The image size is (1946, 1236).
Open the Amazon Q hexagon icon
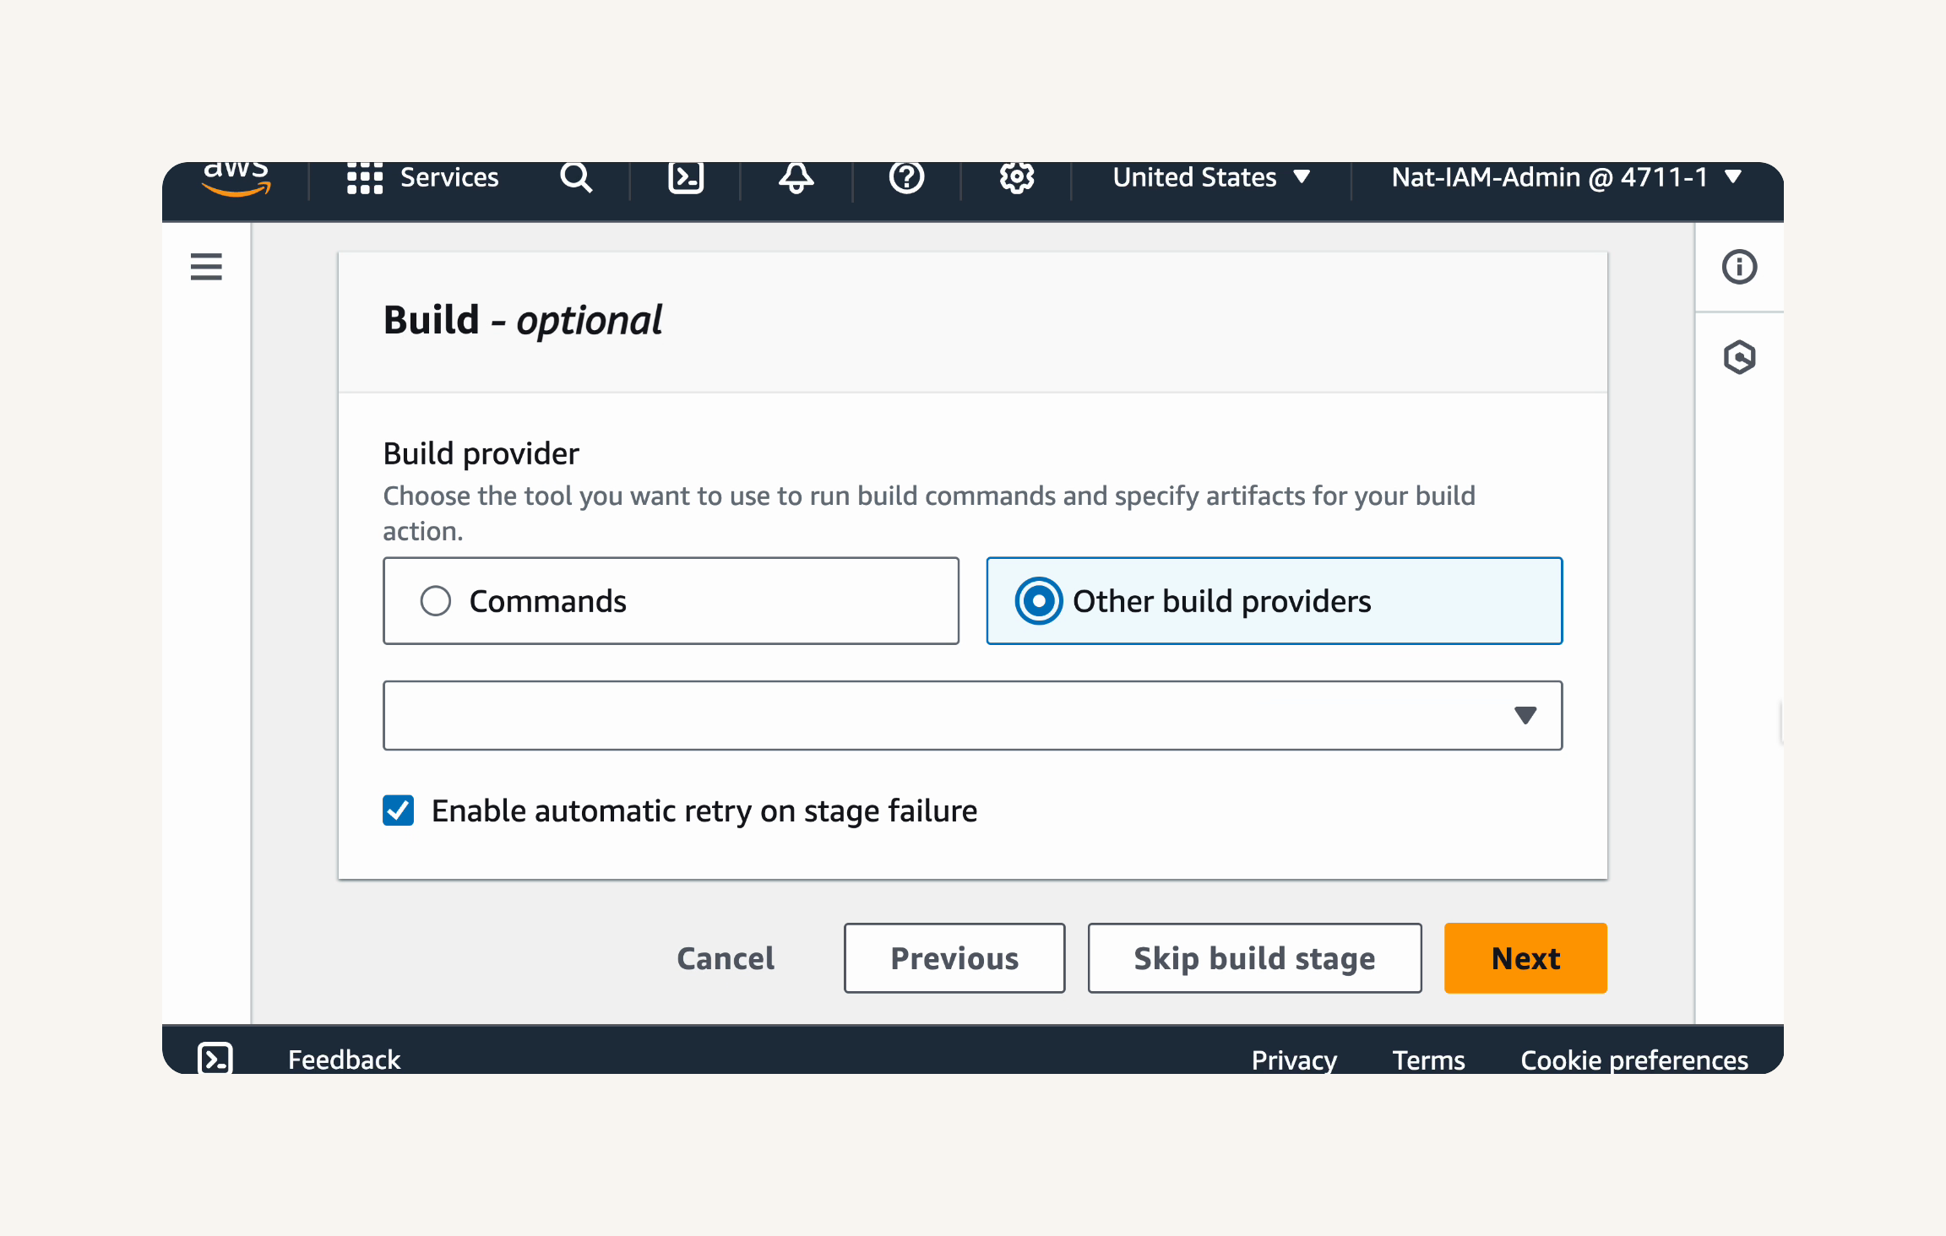[x=1739, y=357]
